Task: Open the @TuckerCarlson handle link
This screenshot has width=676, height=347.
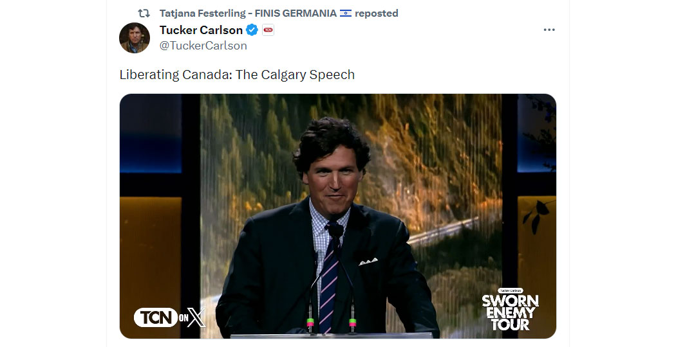Action: pyautogui.click(x=203, y=46)
